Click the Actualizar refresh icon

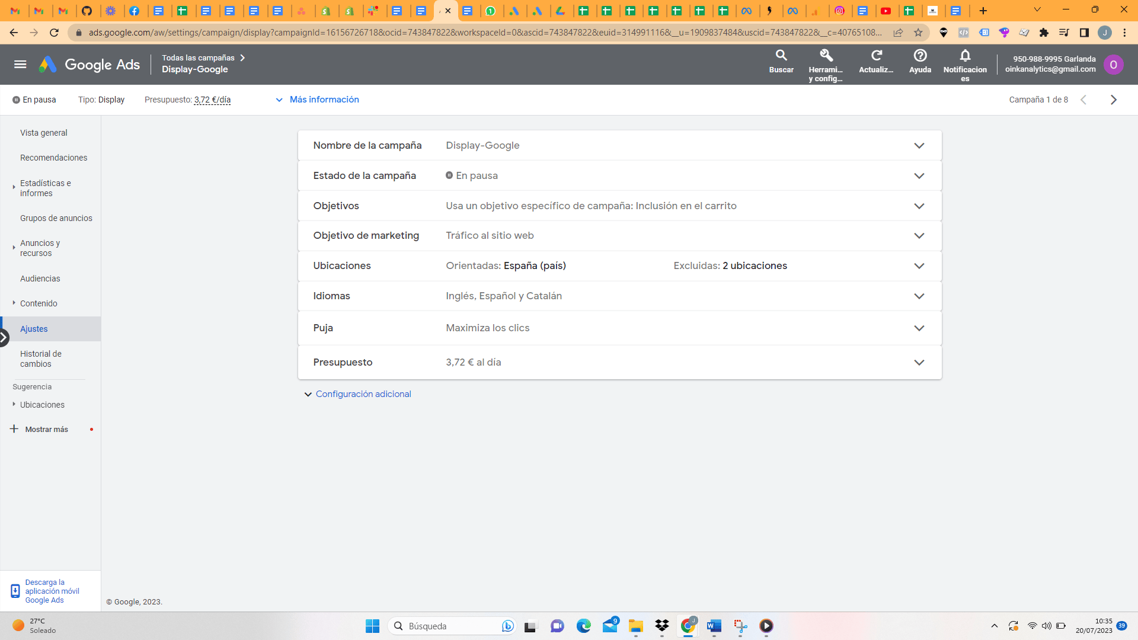click(x=876, y=59)
